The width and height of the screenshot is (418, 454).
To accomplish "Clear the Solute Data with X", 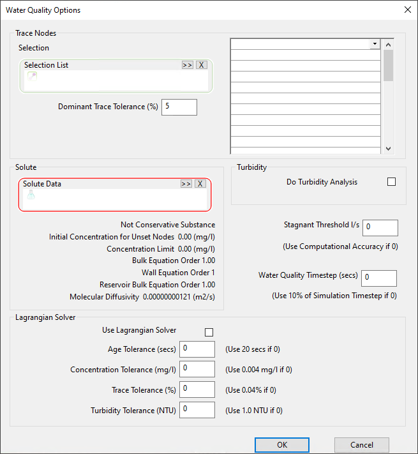I will click(x=200, y=184).
